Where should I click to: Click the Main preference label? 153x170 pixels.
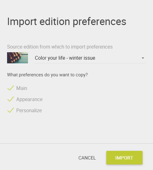click(22, 88)
